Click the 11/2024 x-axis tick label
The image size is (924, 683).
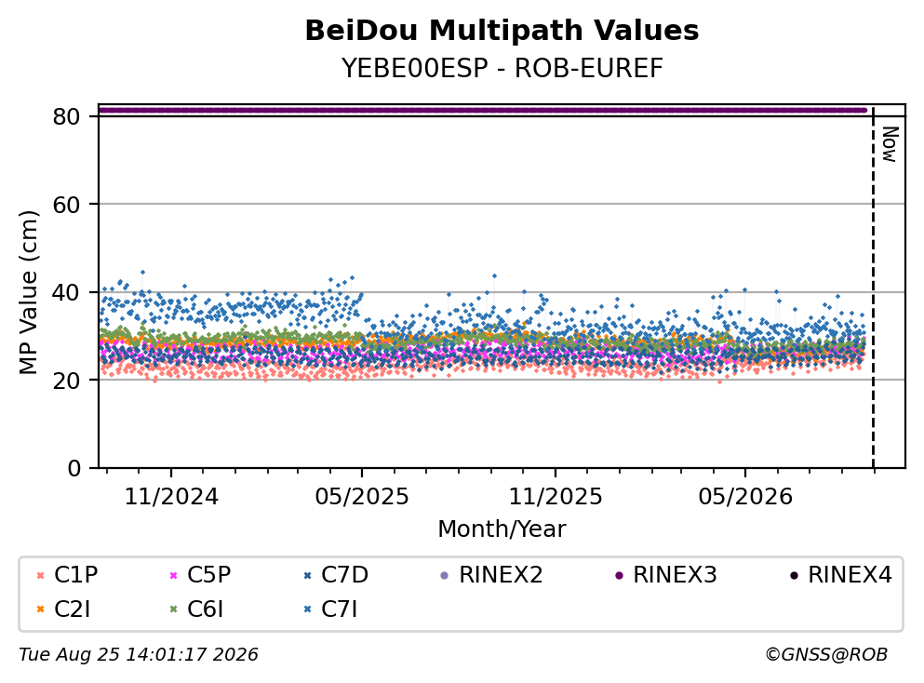[x=171, y=497]
